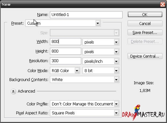
Task: Open Background Contents White dropdown
Action: (x=84, y=79)
